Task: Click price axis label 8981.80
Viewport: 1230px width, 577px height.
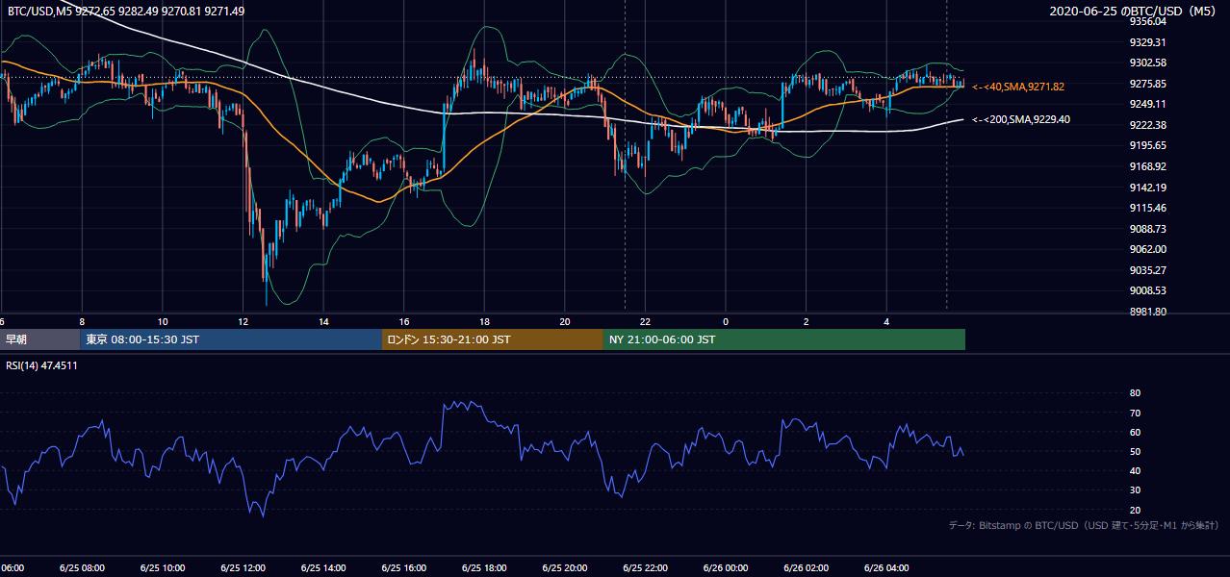Action: [1148, 312]
